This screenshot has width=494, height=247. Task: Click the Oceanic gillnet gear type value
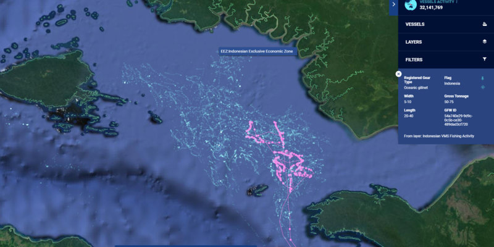coord(418,88)
